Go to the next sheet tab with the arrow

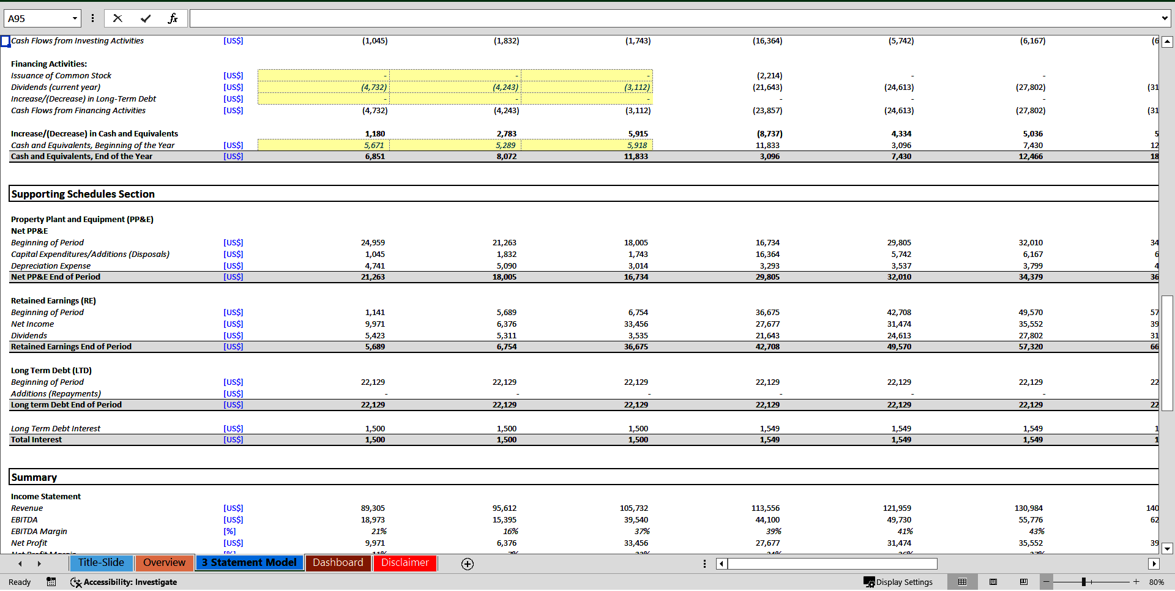coord(39,563)
